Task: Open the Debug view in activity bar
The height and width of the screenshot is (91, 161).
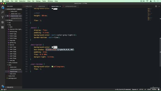Action: click(x=3, y=22)
